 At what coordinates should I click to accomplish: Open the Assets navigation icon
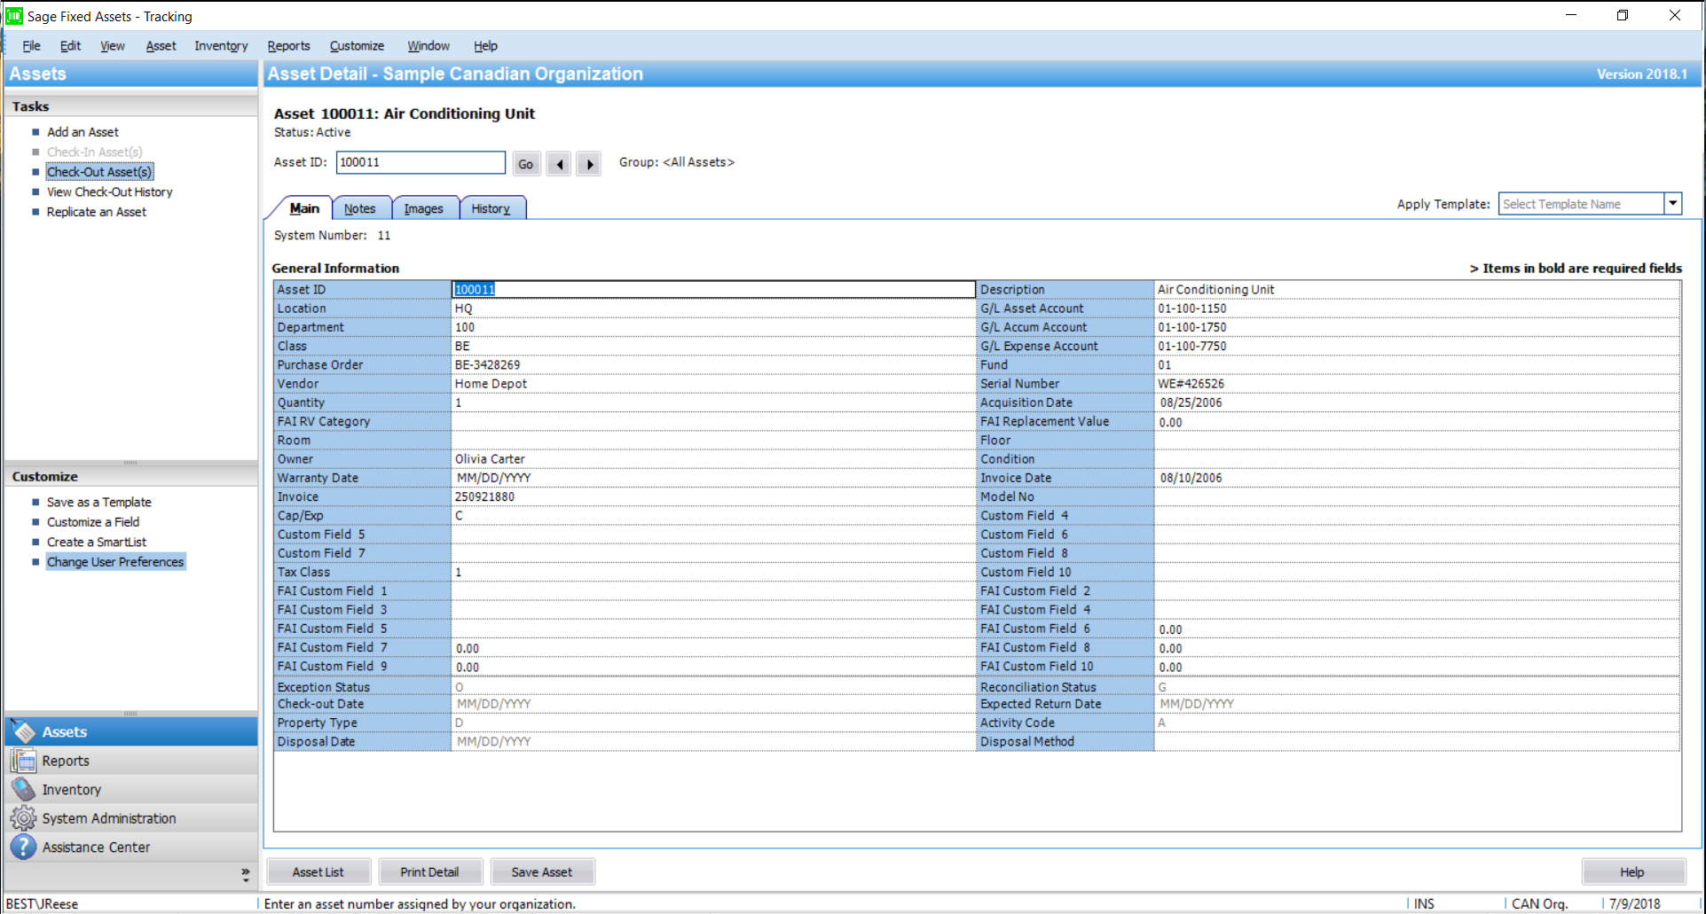point(23,731)
